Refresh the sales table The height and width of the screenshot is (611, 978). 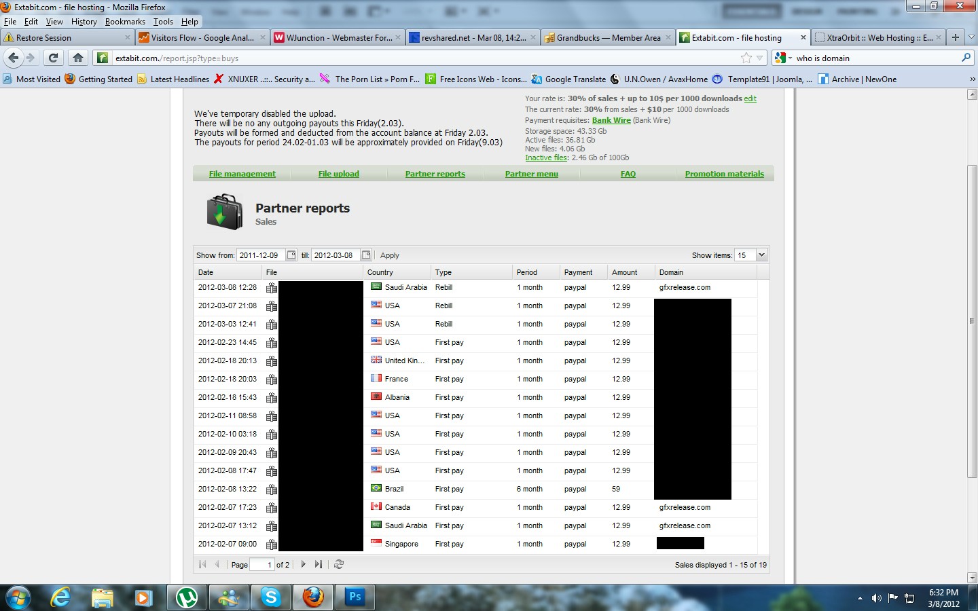[339, 564]
